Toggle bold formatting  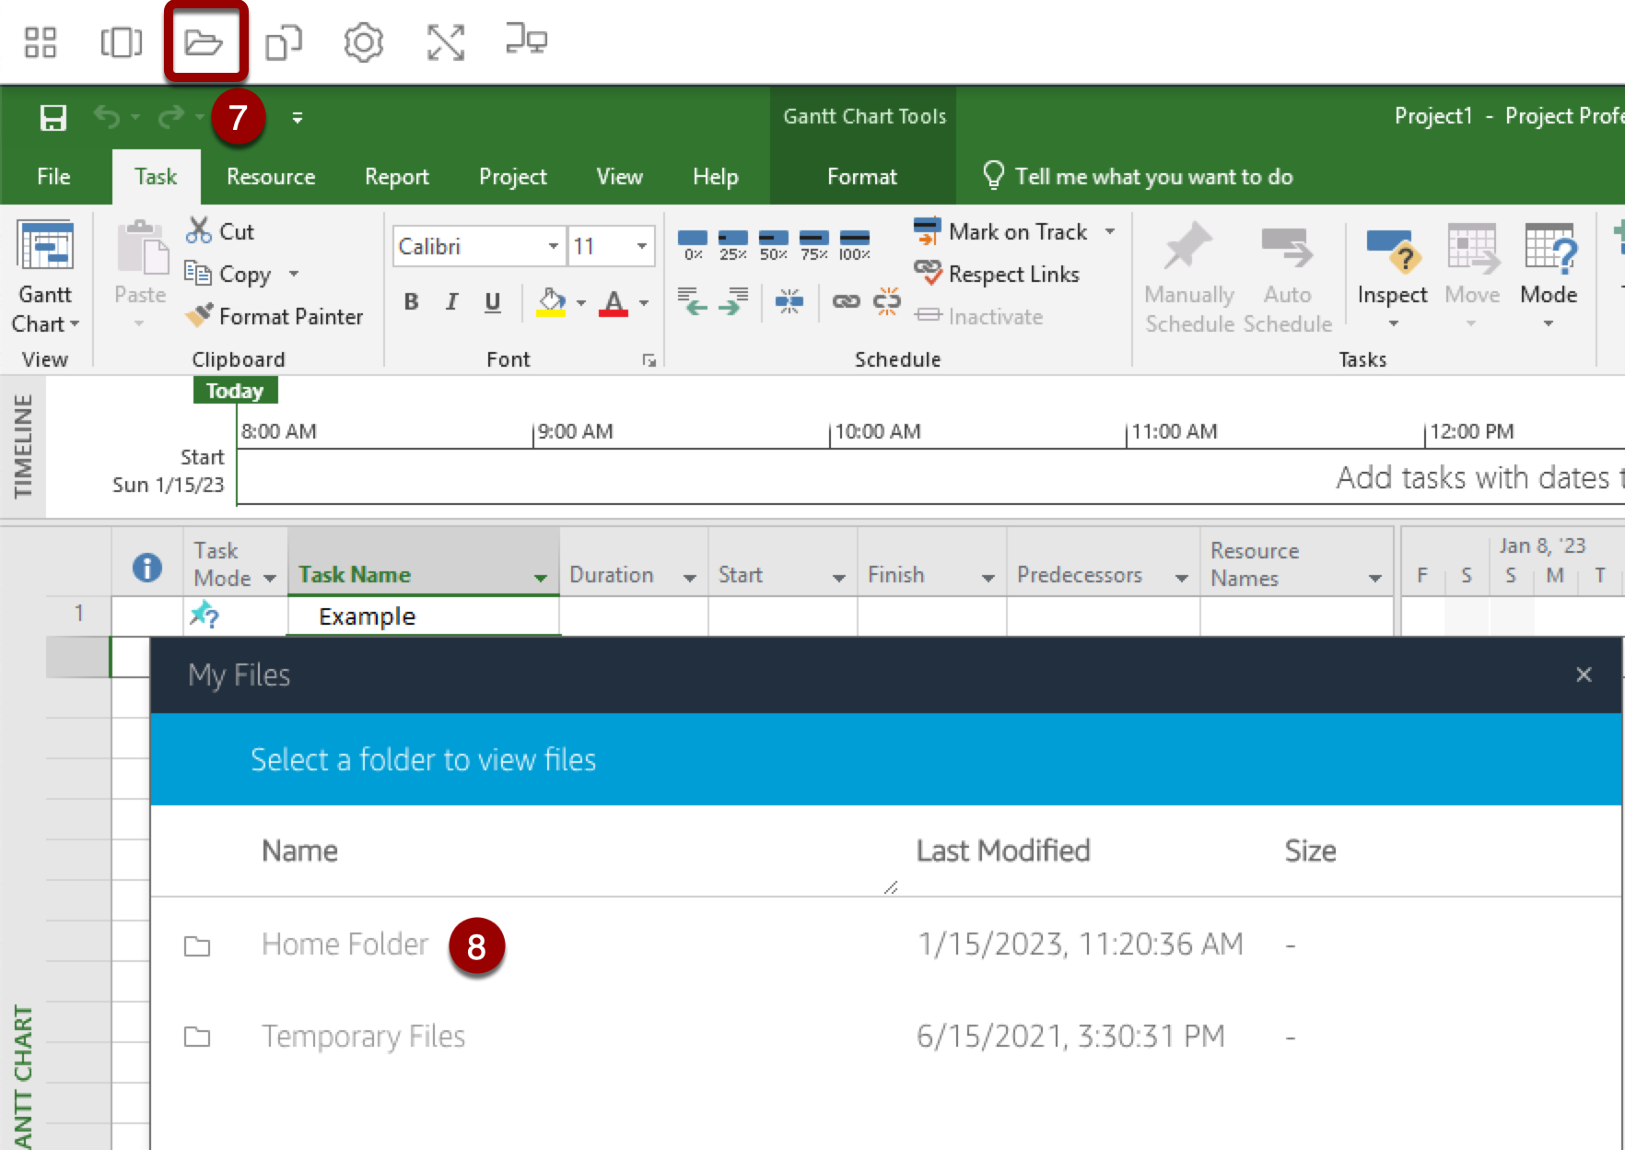pos(412,302)
